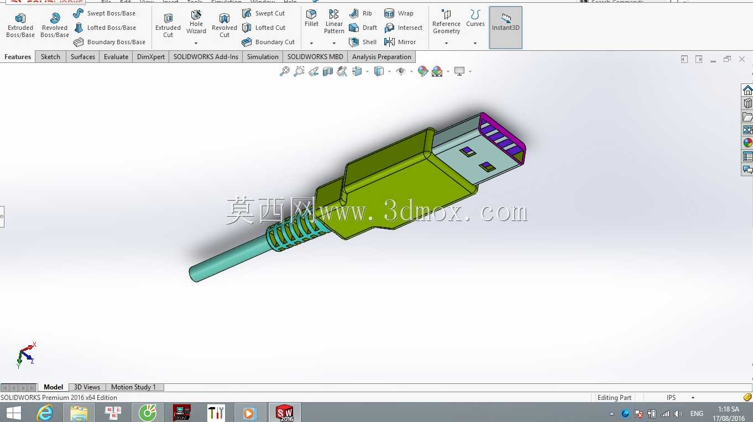Click the Windows Start button
The height and width of the screenshot is (422, 753).
pyautogui.click(x=13, y=413)
